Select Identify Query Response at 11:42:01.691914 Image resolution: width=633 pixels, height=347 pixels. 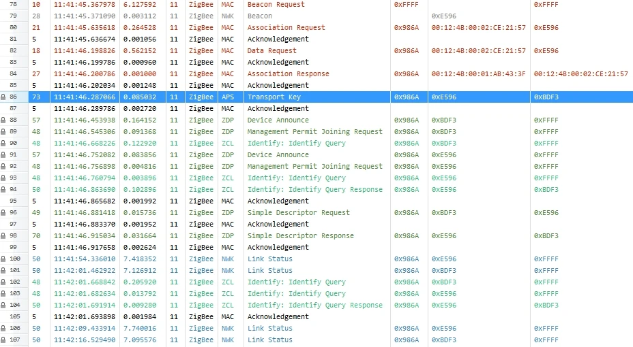click(315, 305)
